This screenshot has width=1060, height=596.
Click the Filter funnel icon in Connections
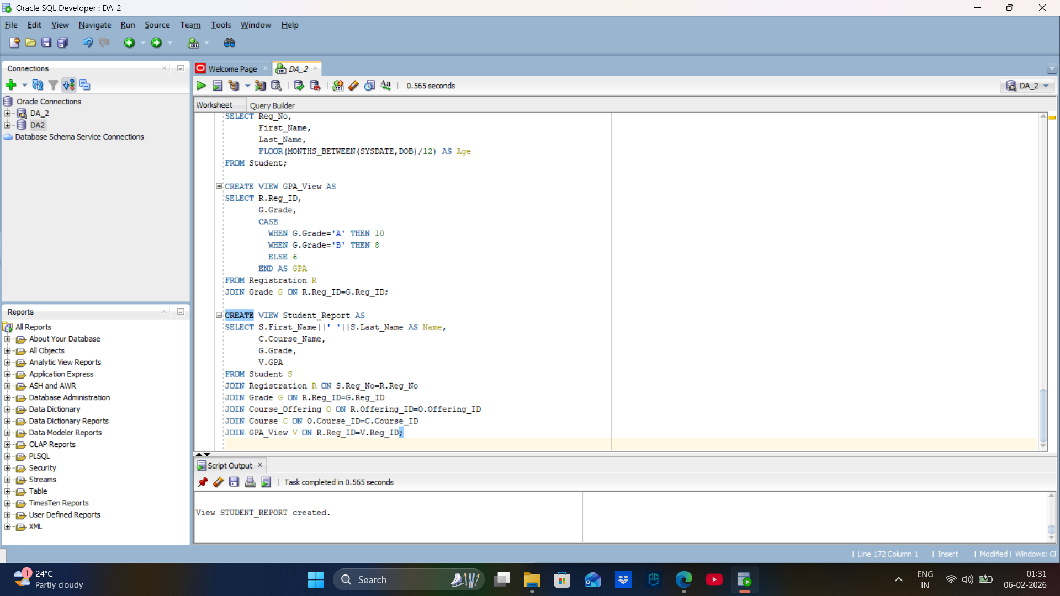53,85
